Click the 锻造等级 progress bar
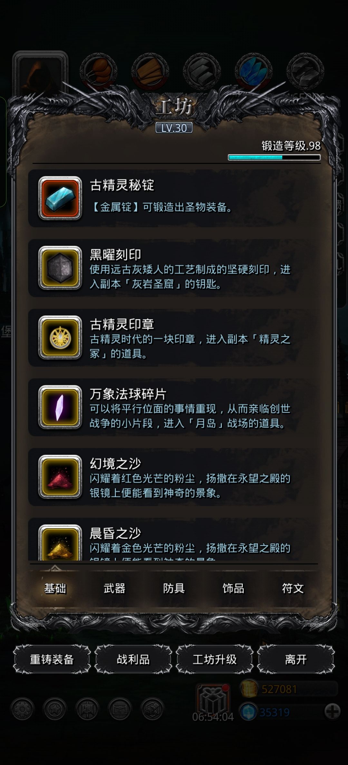The height and width of the screenshot is (765, 348). point(274,157)
